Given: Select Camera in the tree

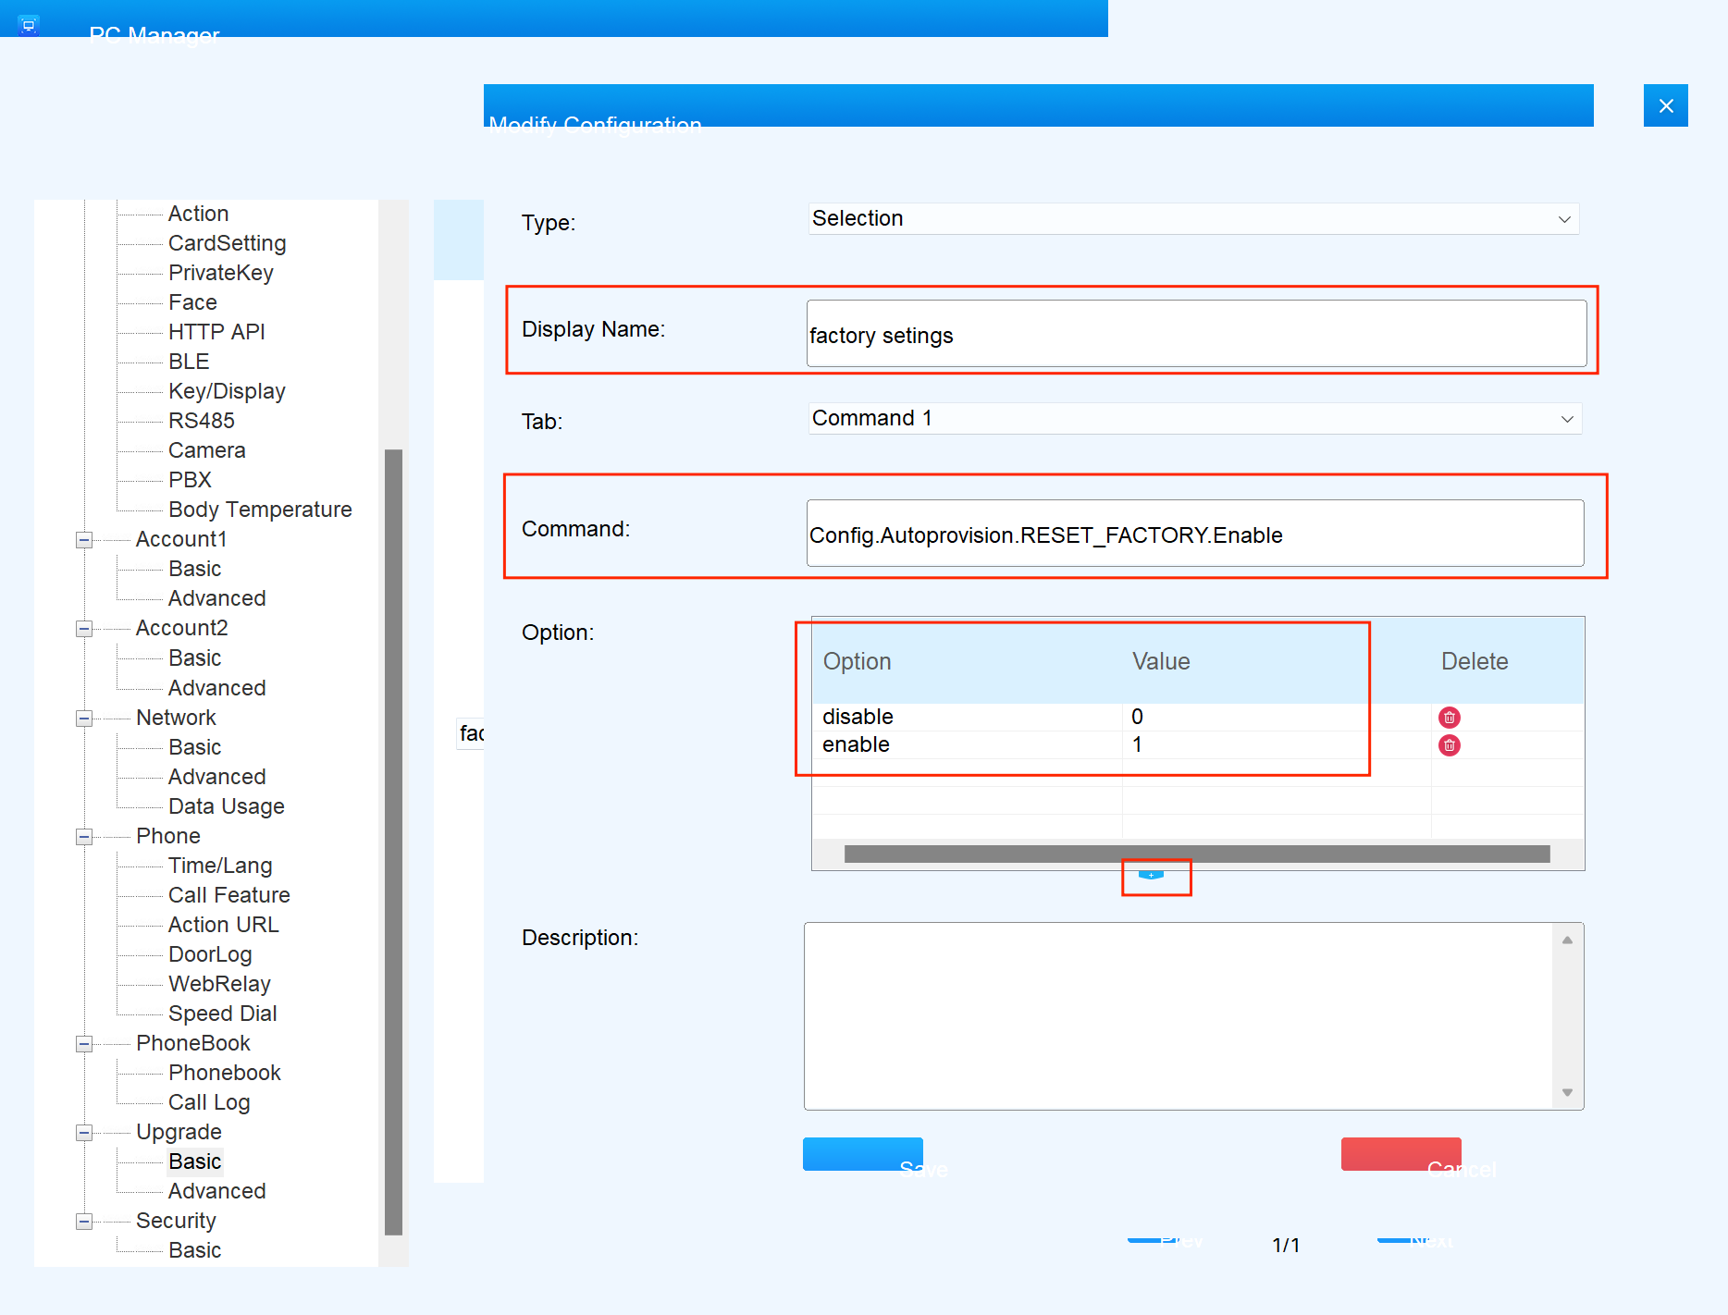Looking at the screenshot, I should click(207, 450).
